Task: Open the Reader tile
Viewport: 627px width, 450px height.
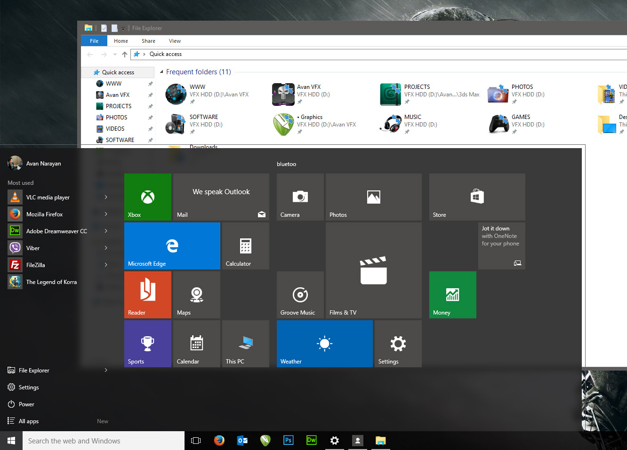Action: pos(148,295)
